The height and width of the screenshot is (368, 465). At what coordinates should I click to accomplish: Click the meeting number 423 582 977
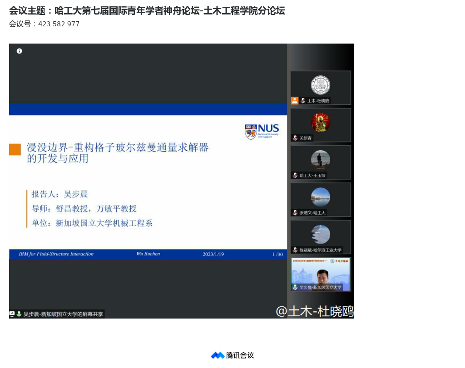point(59,24)
